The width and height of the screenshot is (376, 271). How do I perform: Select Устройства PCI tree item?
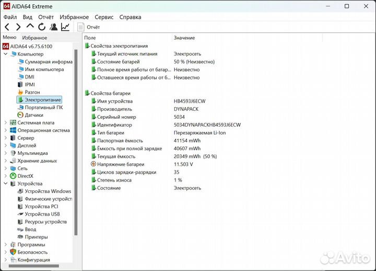click(x=38, y=206)
